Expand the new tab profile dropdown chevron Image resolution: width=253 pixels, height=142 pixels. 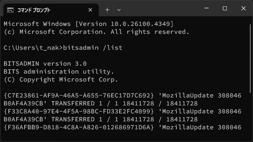[x=119, y=10]
